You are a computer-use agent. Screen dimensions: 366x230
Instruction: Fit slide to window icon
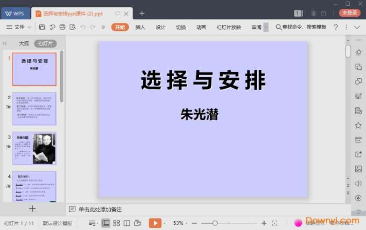pyautogui.click(x=274, y=223)
